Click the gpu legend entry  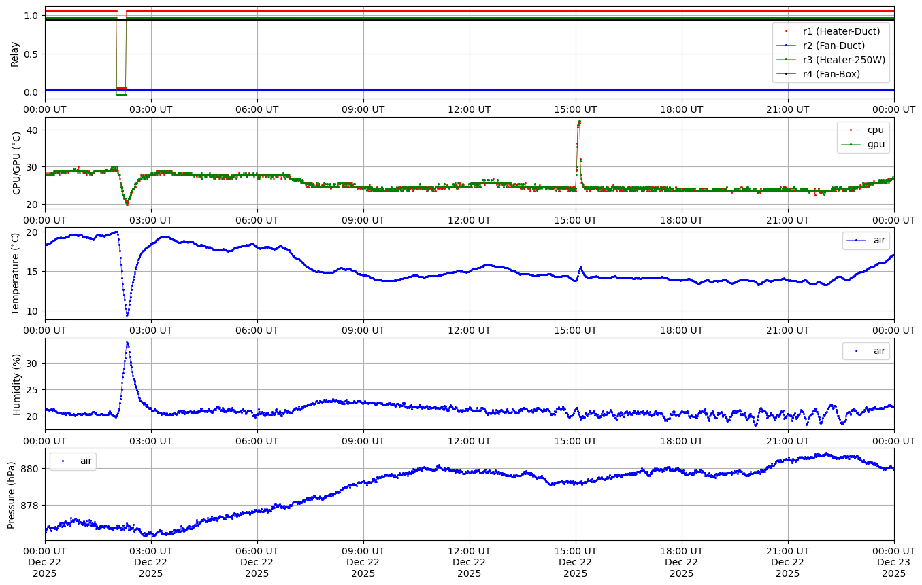[870, 144]
